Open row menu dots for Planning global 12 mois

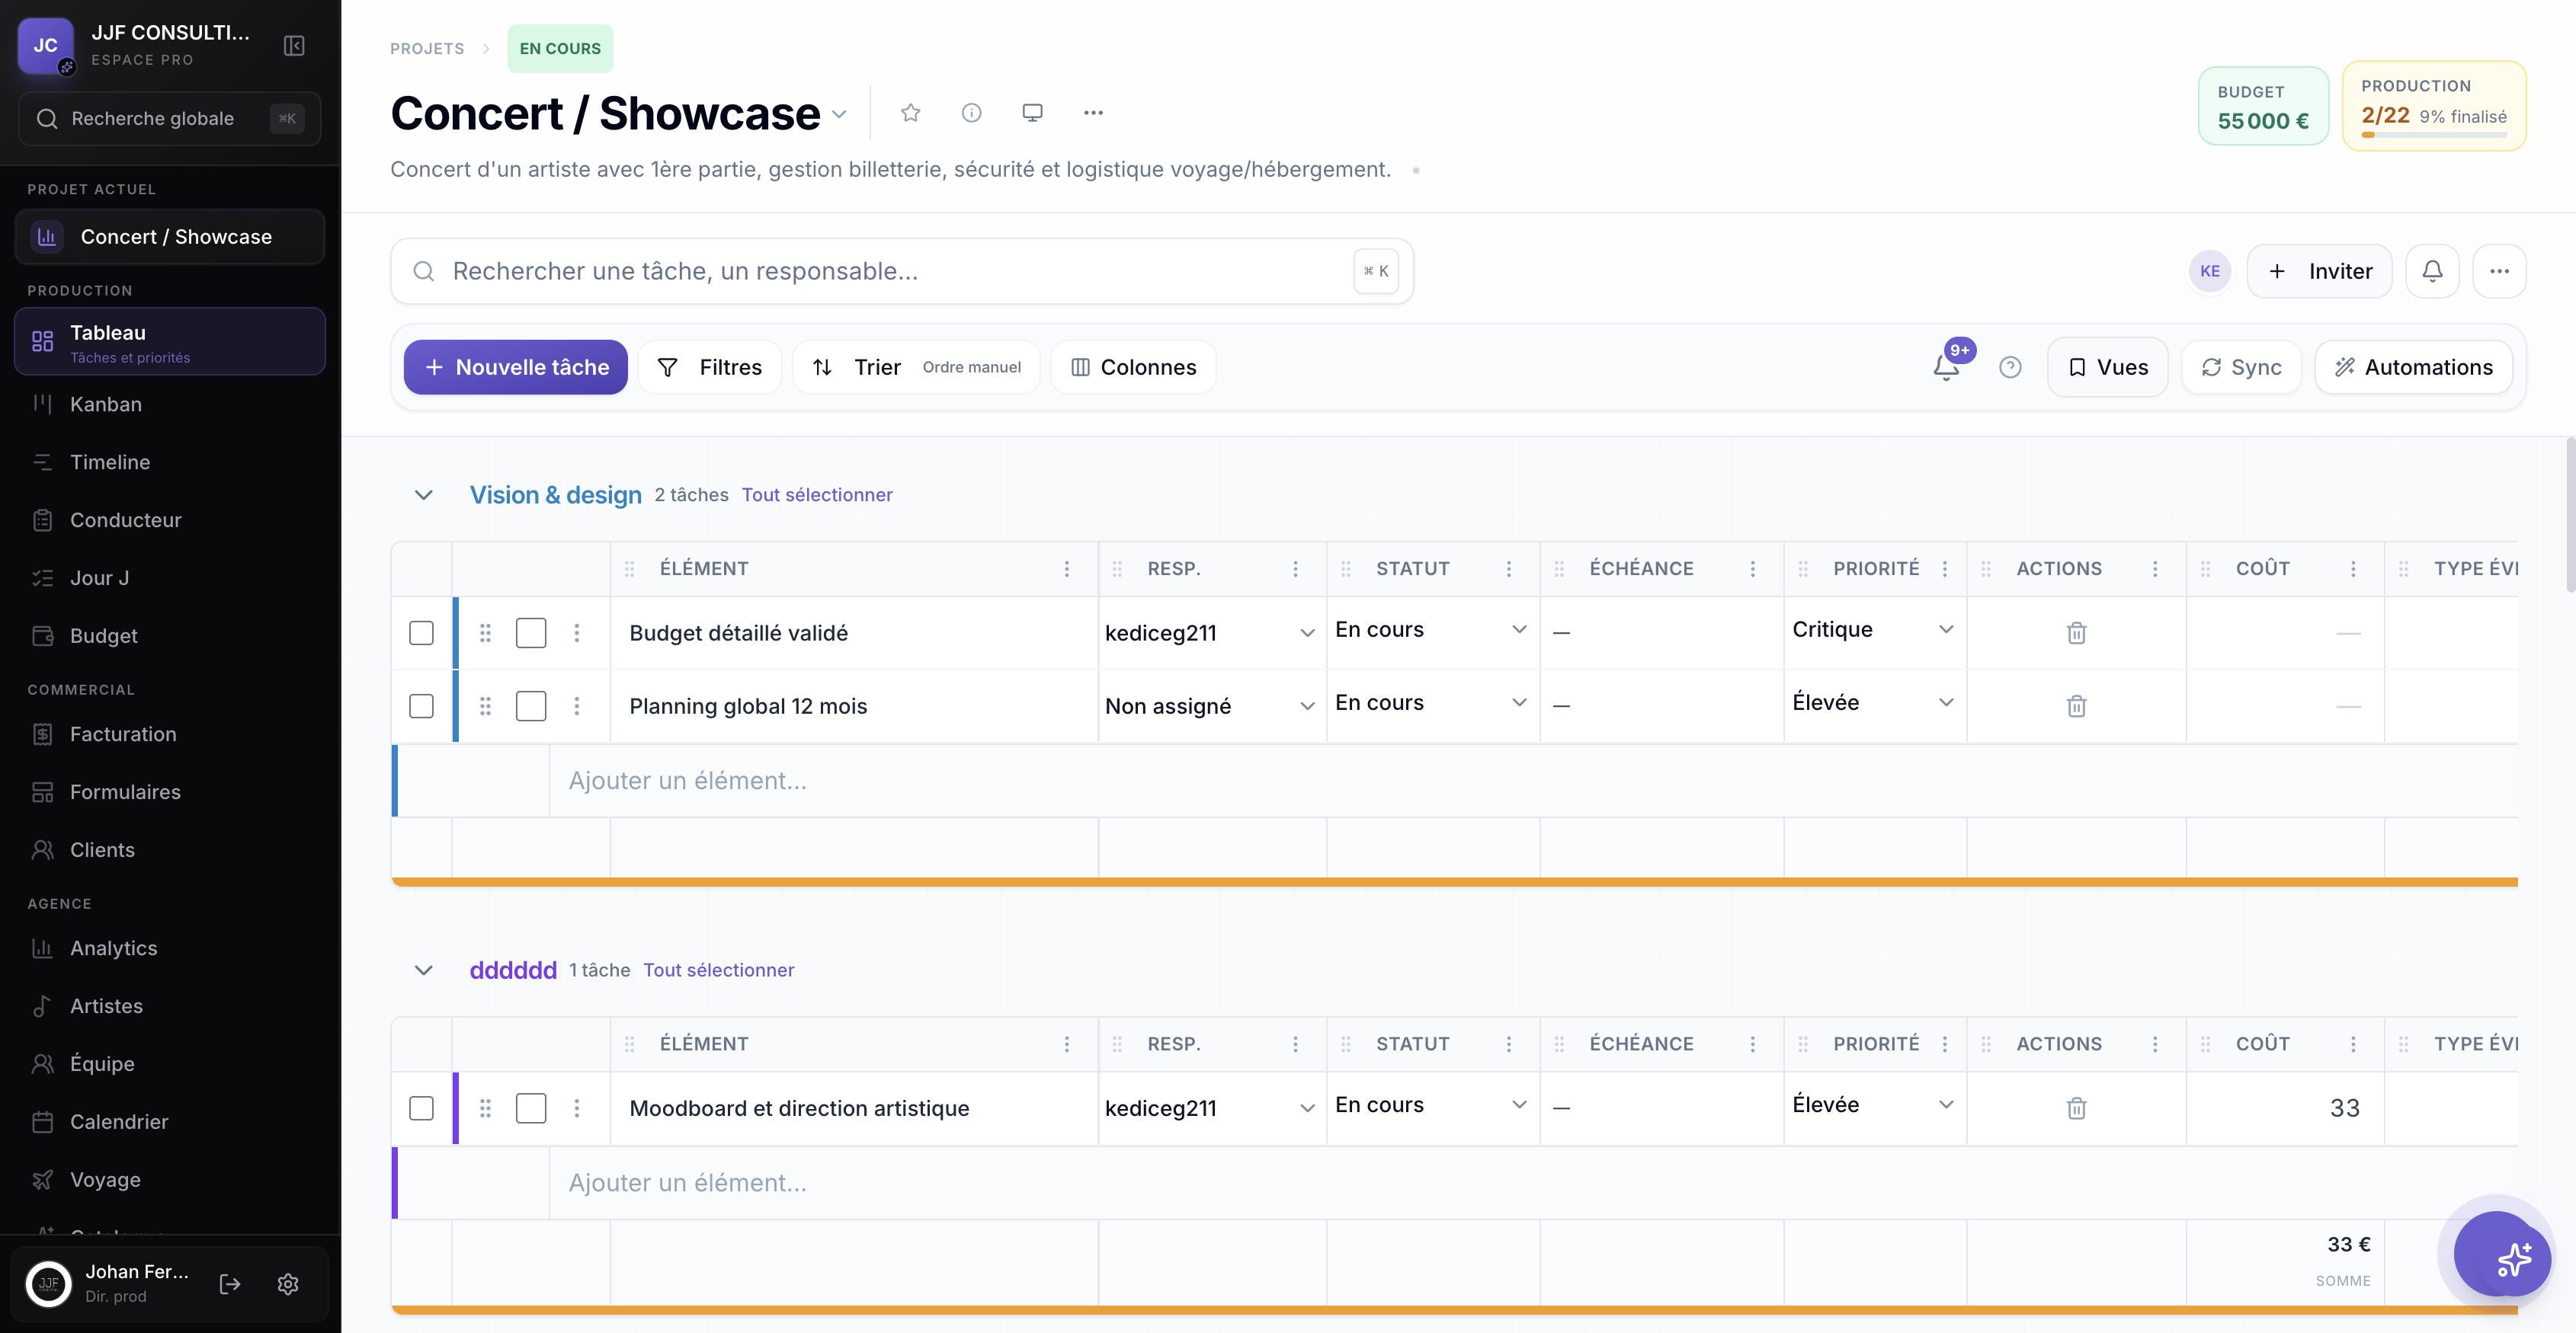coord(577,706)
